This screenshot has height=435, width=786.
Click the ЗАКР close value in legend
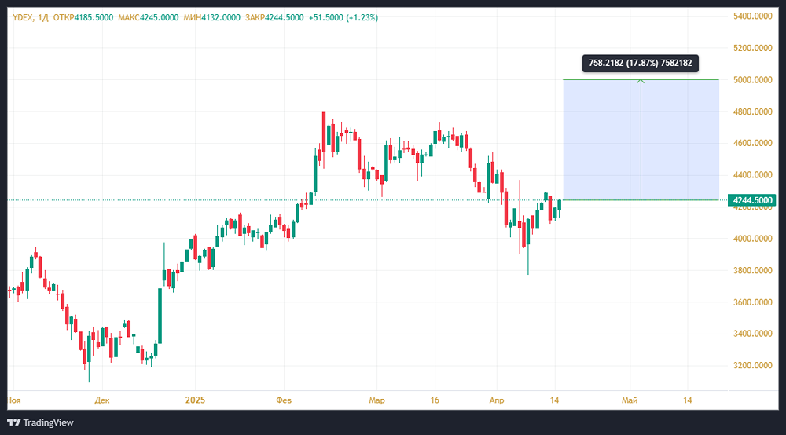click(x=284, y=17)
